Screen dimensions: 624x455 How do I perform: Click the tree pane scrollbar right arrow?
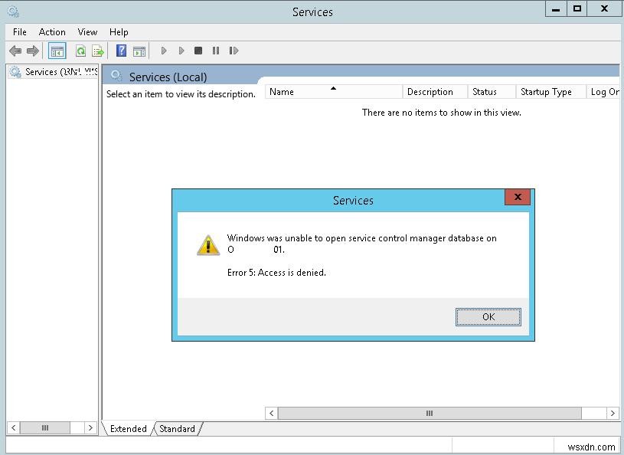[90, 428]
